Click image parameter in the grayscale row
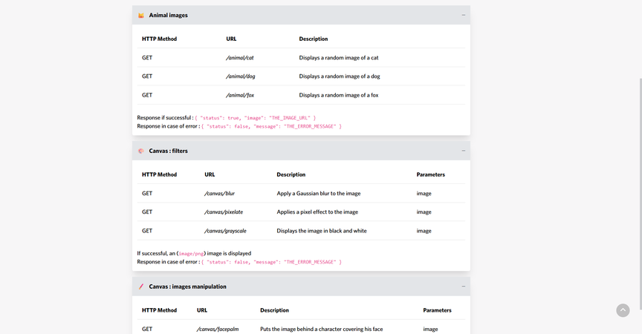Screen dimensions: 642x334 click(x=424, y=231)
